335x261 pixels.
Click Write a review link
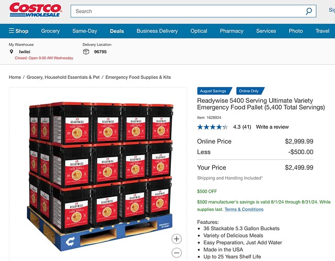point(272,127)
